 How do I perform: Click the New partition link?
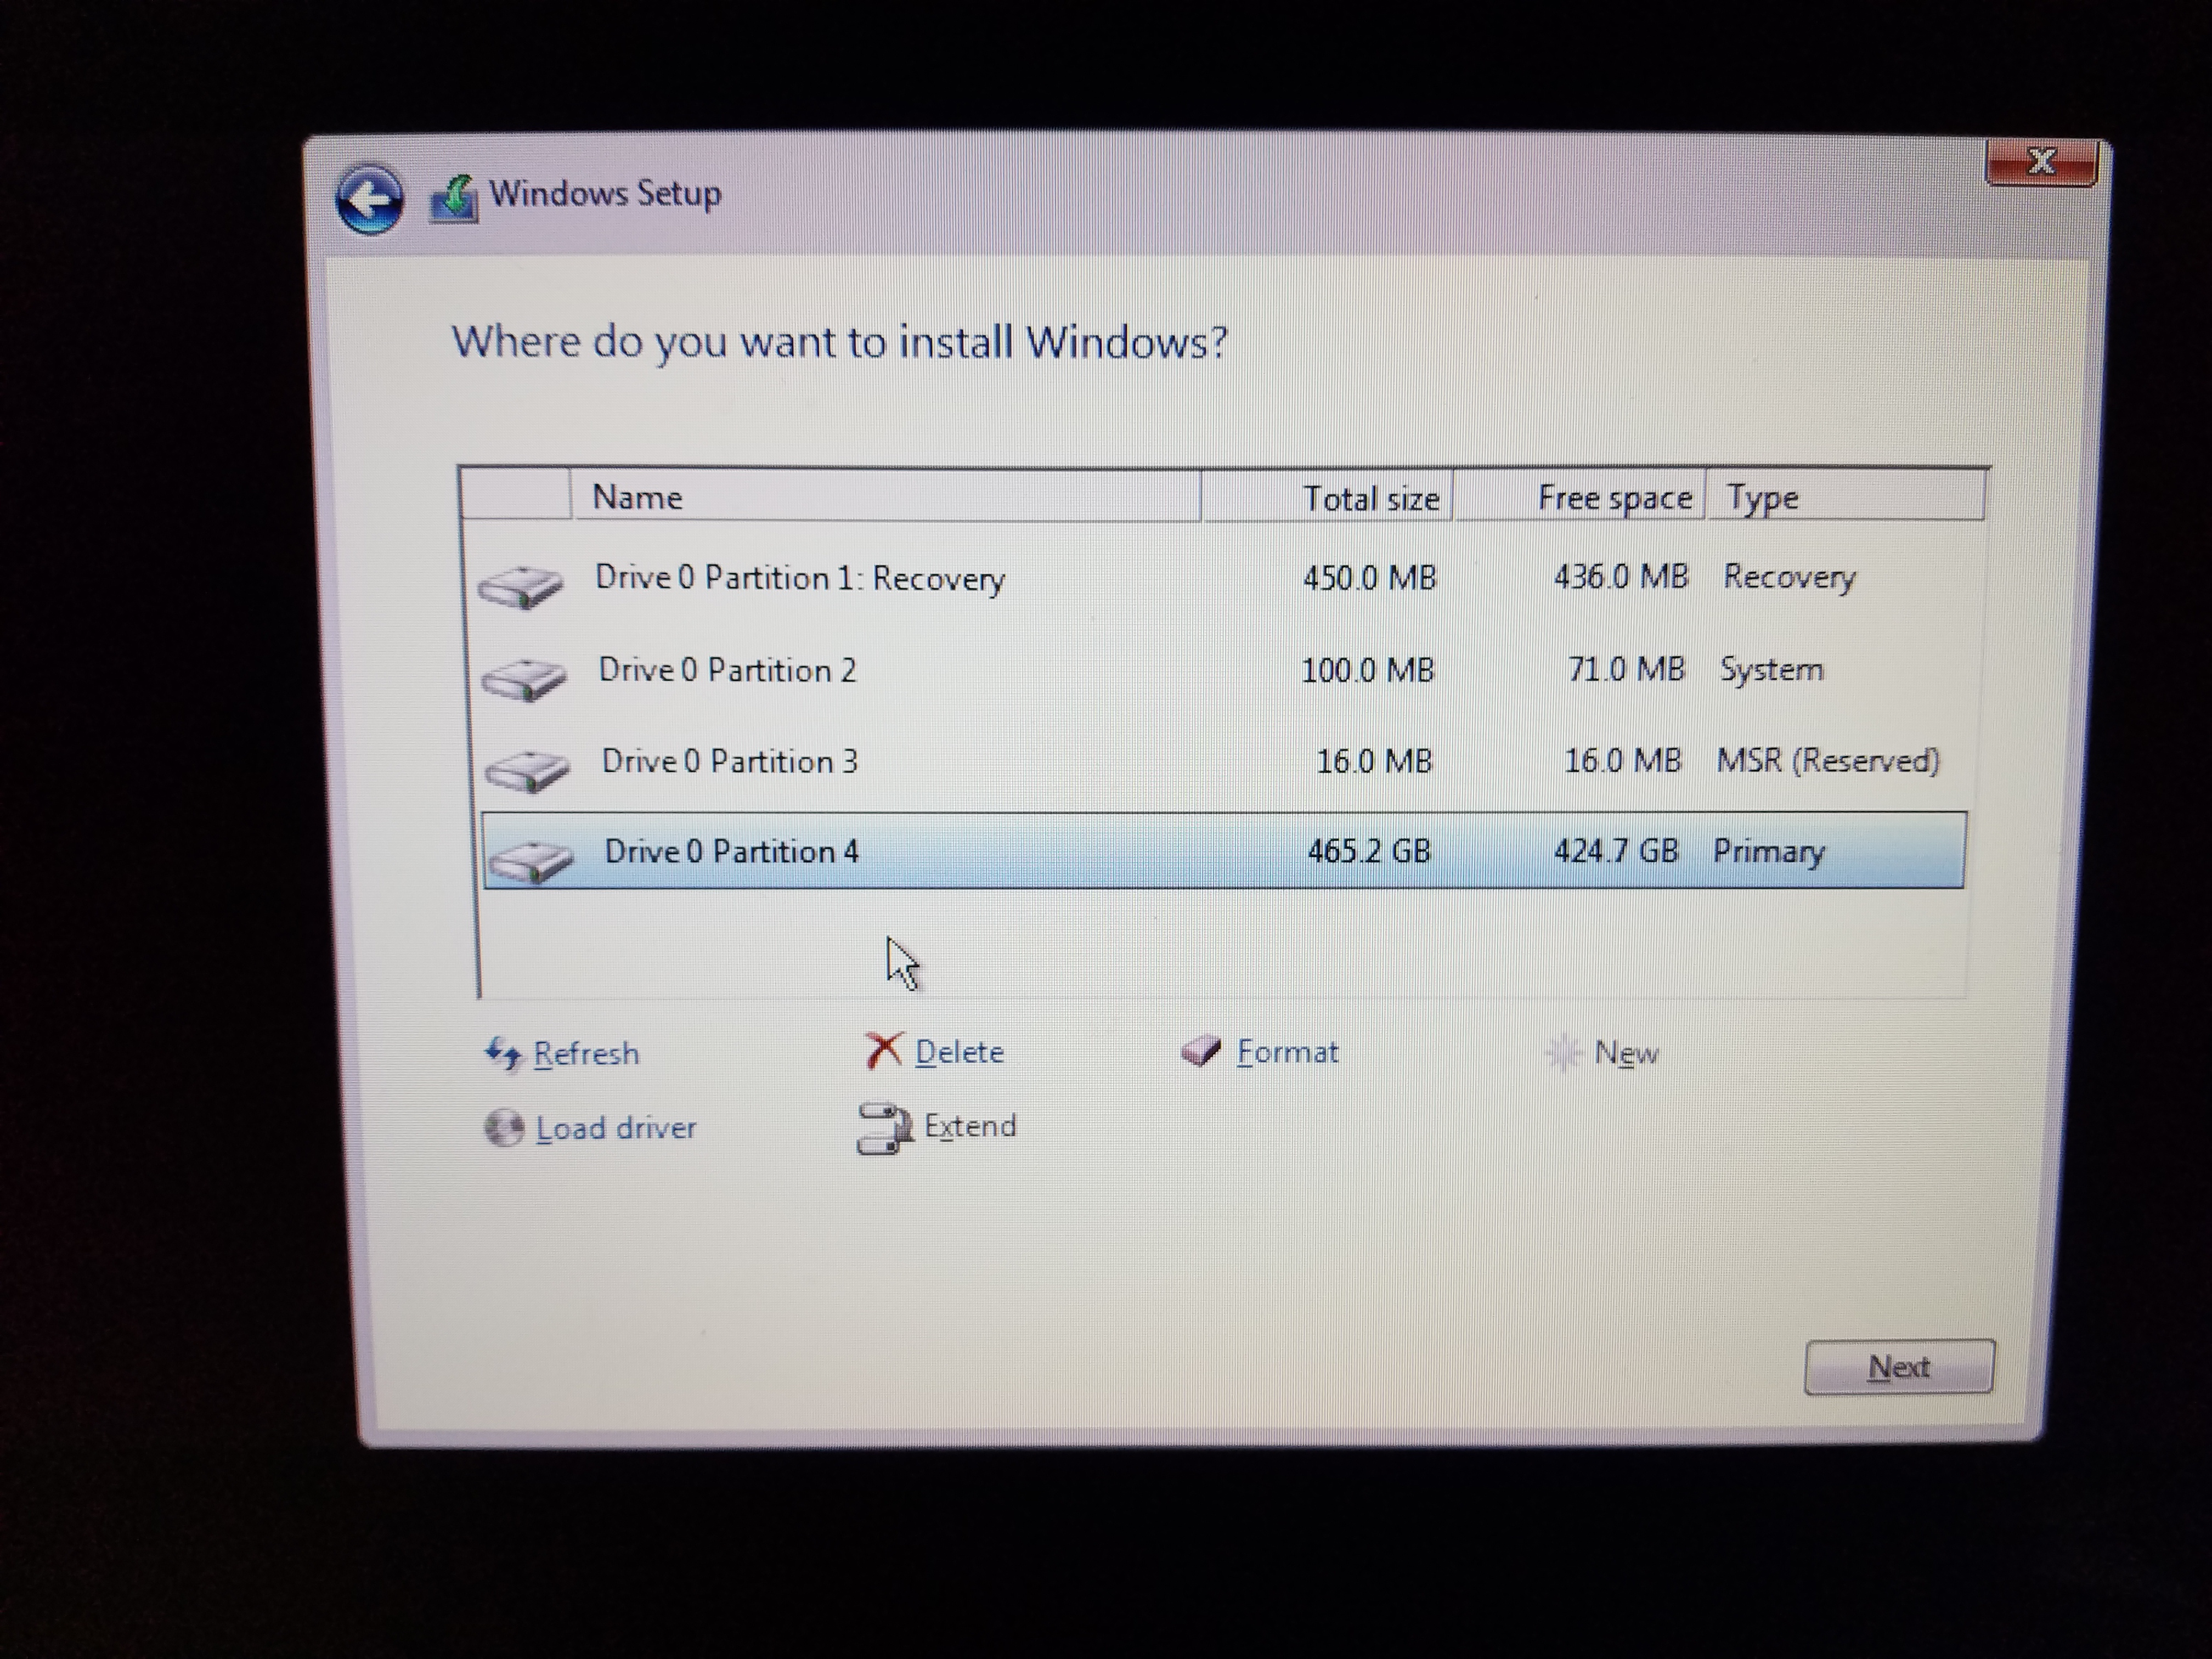click(x=1626, y=1053)
